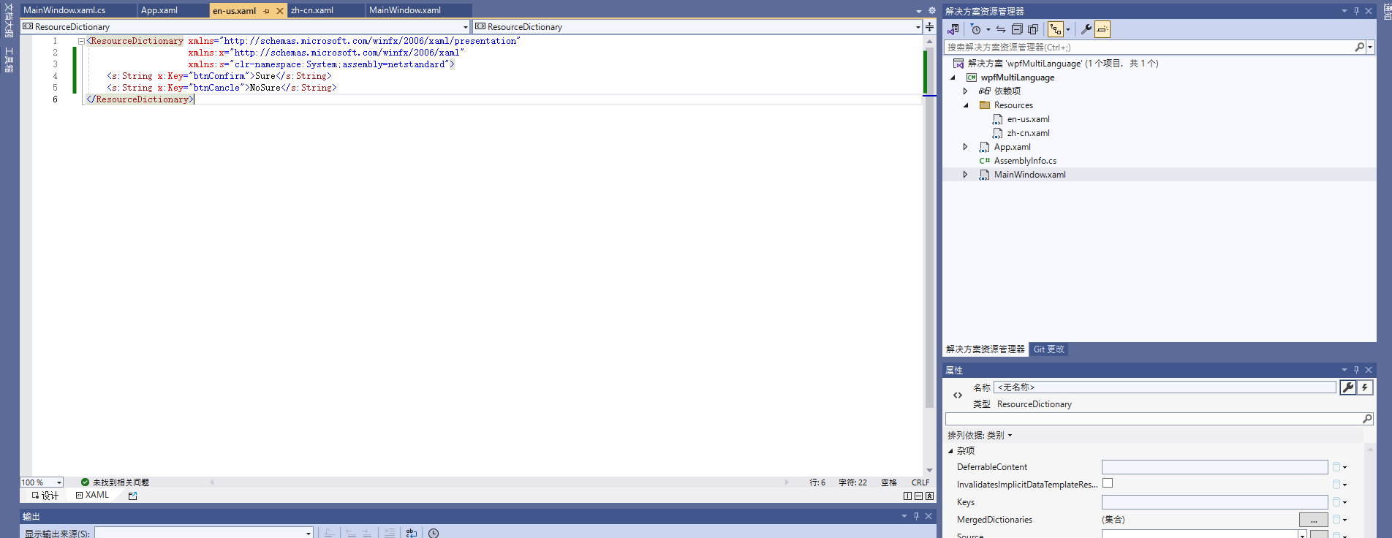Viewport: 1392px width, 538px height.
Task: Open the search options dropdown arrow
Action: 1370,47
